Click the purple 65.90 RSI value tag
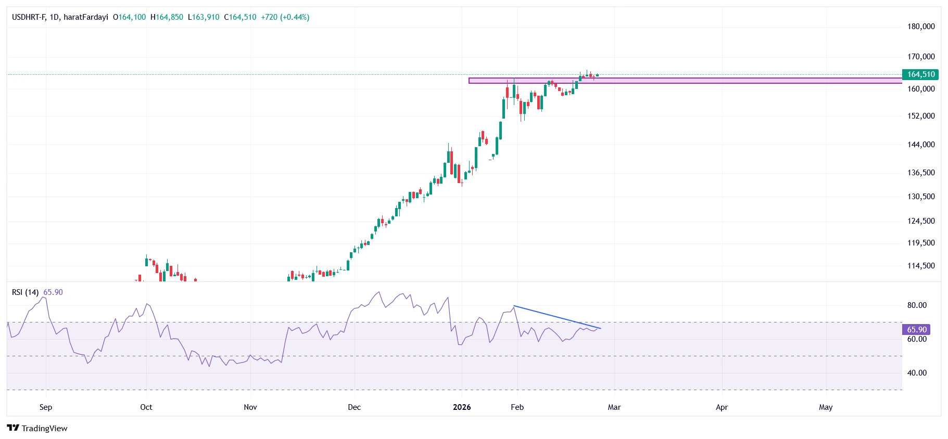948x439 pixels. click(x=916, y=330)
